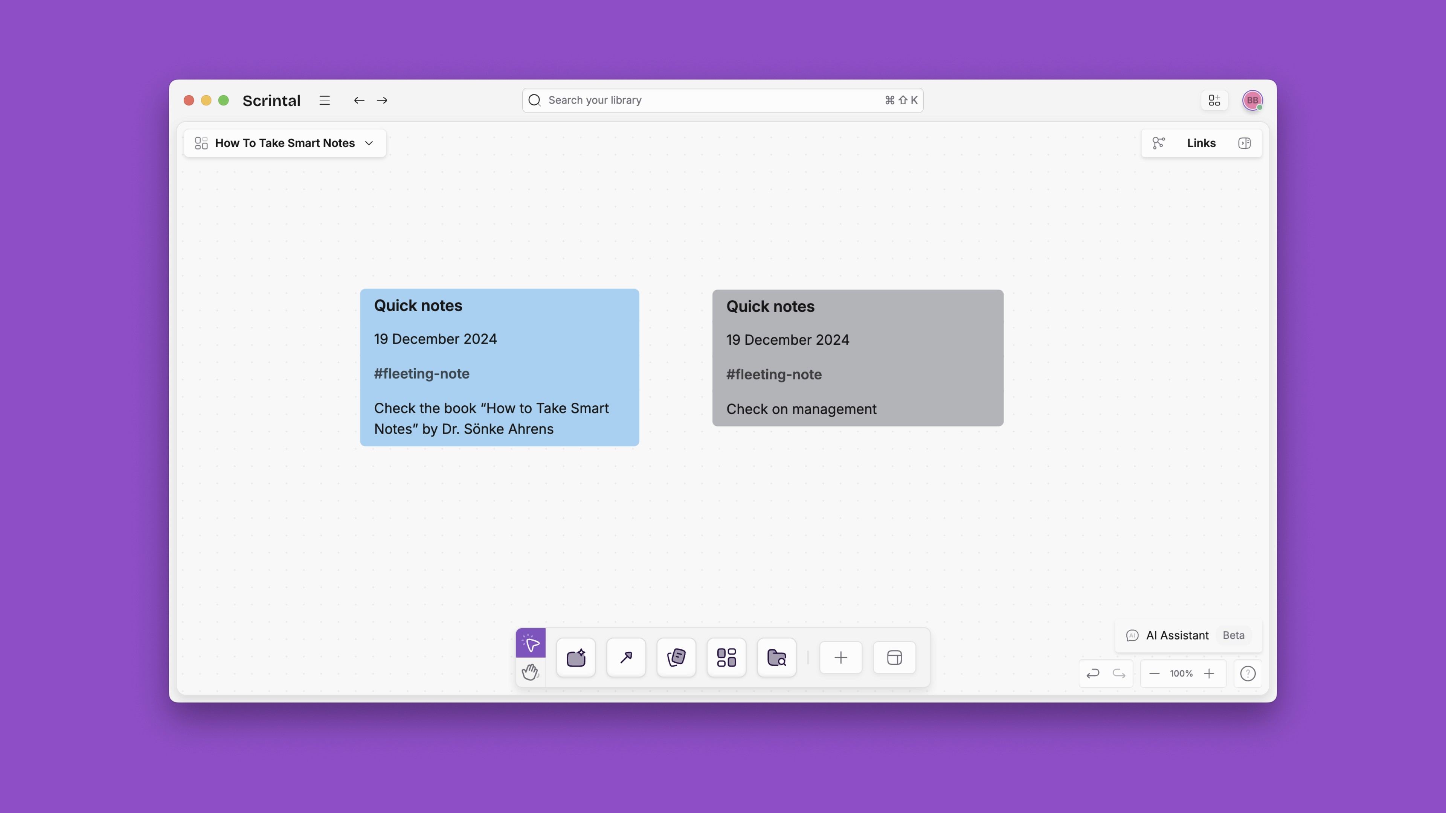The height and width of the screenshot is (813, 1446).
Task: Expand the How To Take Smart Notes dropdown
Action: click(369, 143)
